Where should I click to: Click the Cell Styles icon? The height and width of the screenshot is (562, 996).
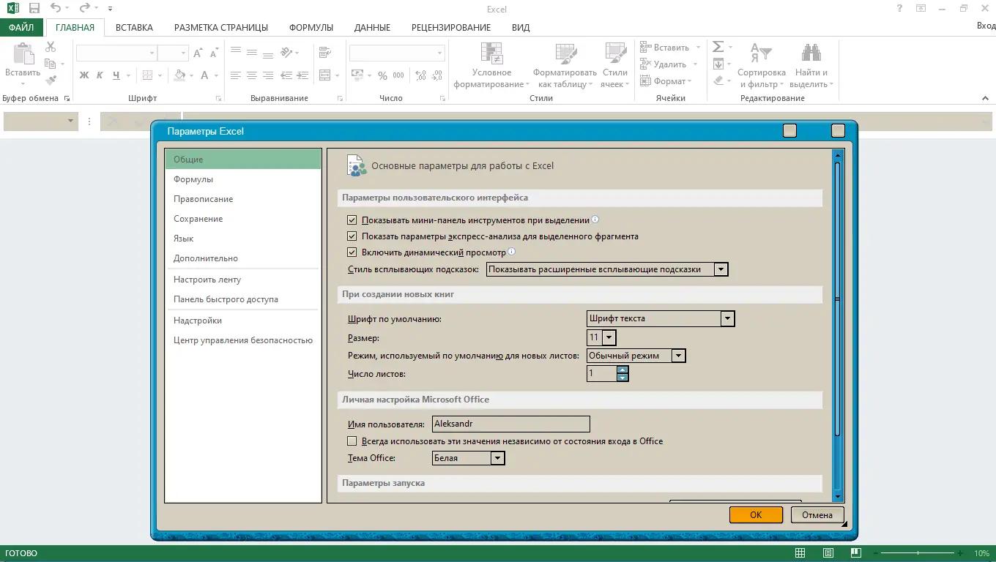(615, 53)
